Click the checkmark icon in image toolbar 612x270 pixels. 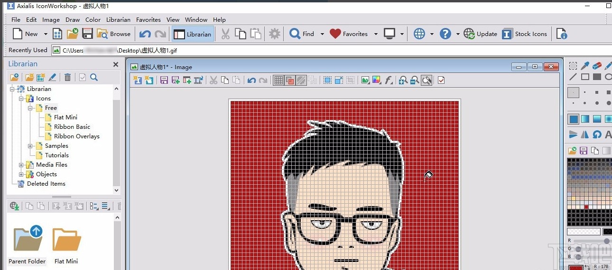[441, 80]
